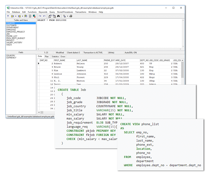This screenshot has height=176, width=209.
Task: Select EMPLOYEE table in the list
Action: point(11,29)
